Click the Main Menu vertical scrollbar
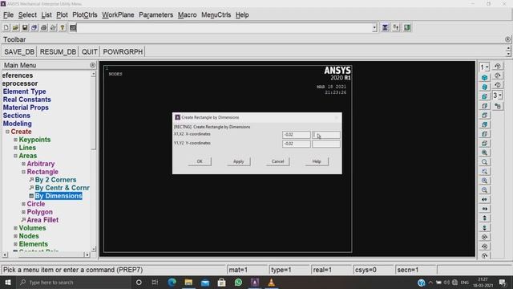Screen dimensions: 513x289 (x=93, y=162)
